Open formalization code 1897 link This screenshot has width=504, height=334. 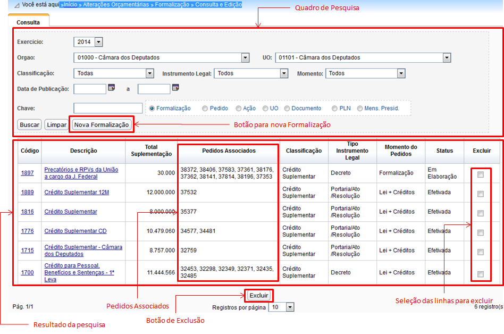(x=27, y=173)
